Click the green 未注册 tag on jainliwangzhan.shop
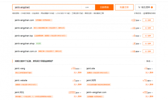 [x=38, y=43]
